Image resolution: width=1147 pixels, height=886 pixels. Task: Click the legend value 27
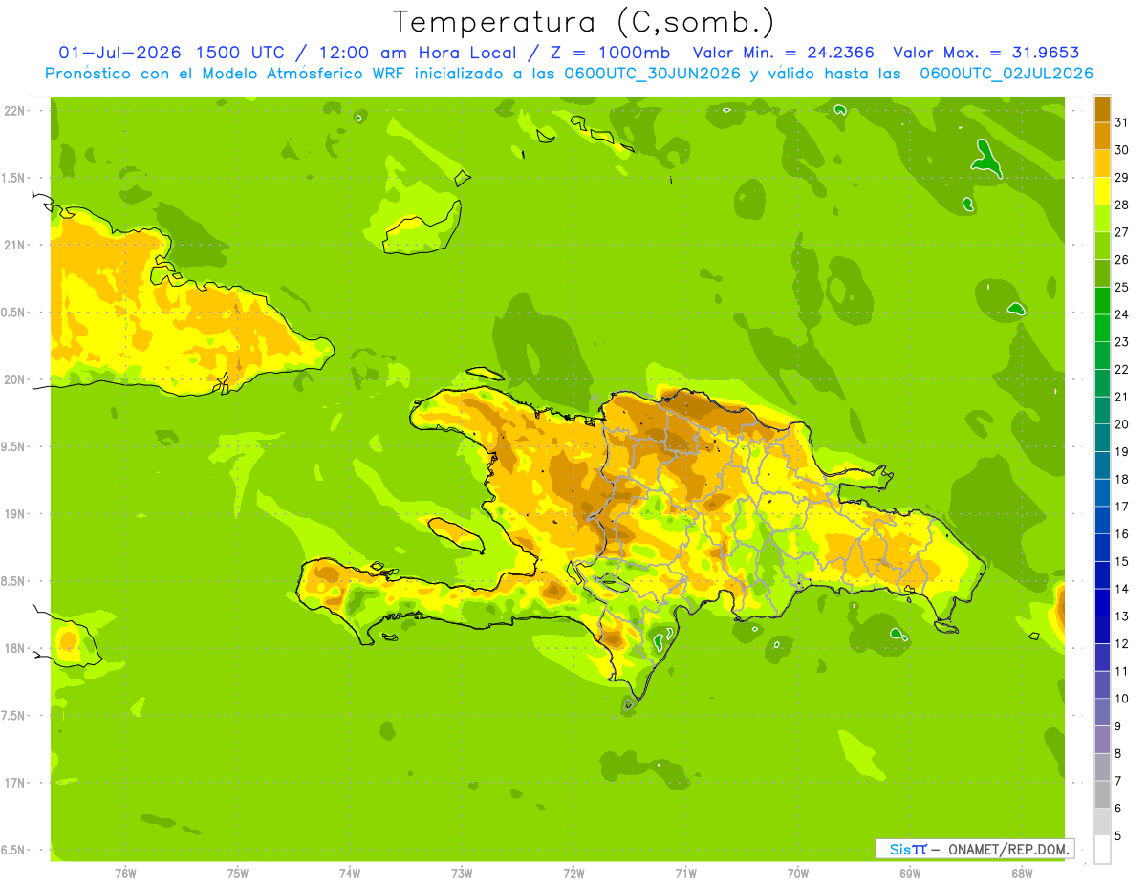pos(1122,231)
